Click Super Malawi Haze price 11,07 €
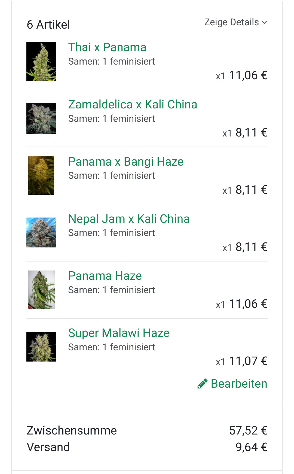The height and width of the screenshot is (474, 294). [x=248, y=361]
